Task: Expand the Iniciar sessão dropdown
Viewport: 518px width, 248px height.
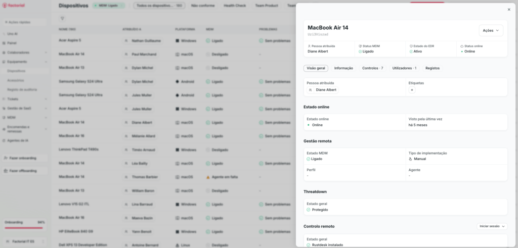Action: [x=492, y=226]
